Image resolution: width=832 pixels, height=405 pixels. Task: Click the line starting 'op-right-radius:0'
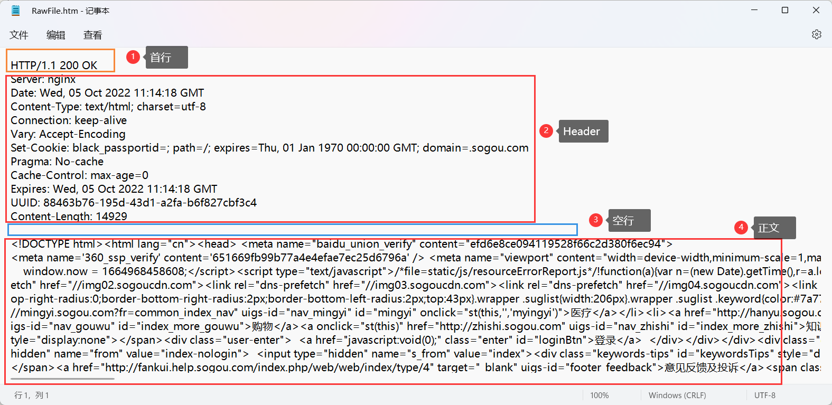(x=416, y=299)
